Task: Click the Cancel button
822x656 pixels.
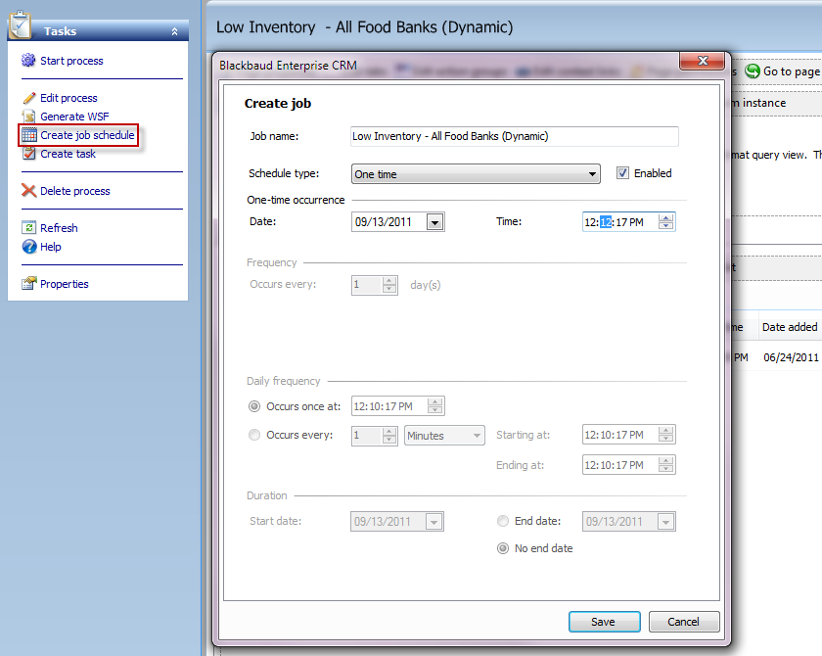Action: (x=684, y=622)
